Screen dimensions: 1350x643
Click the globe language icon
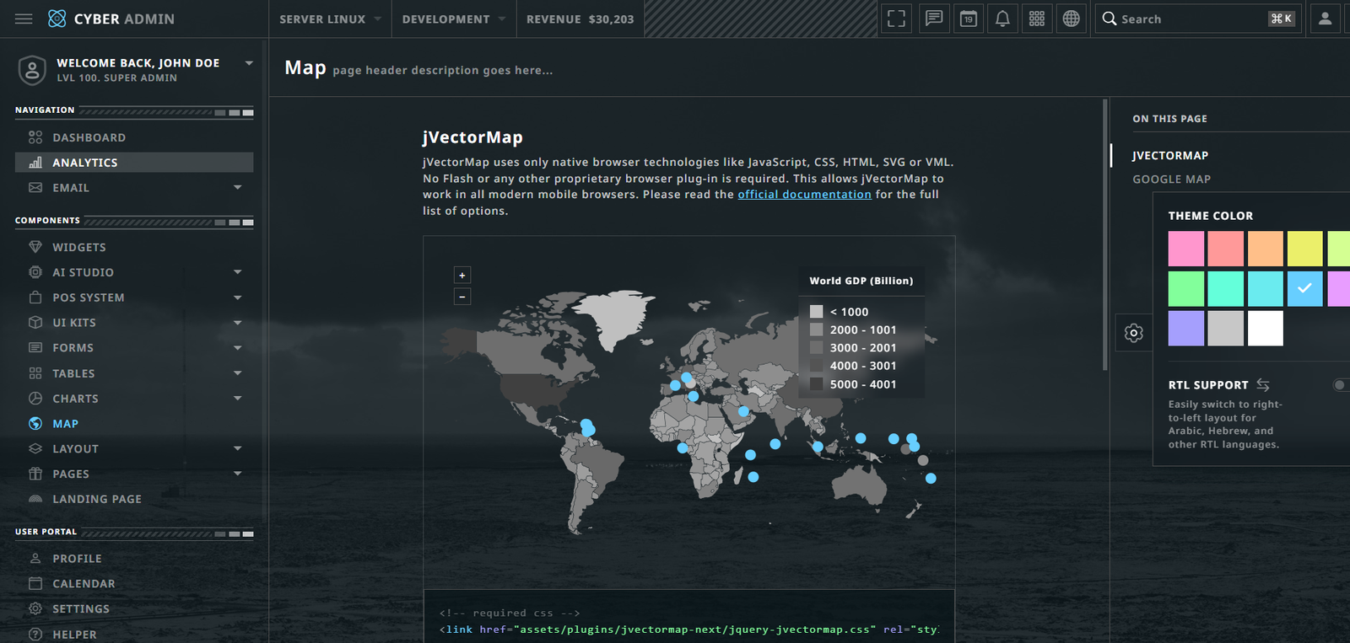1071,19
